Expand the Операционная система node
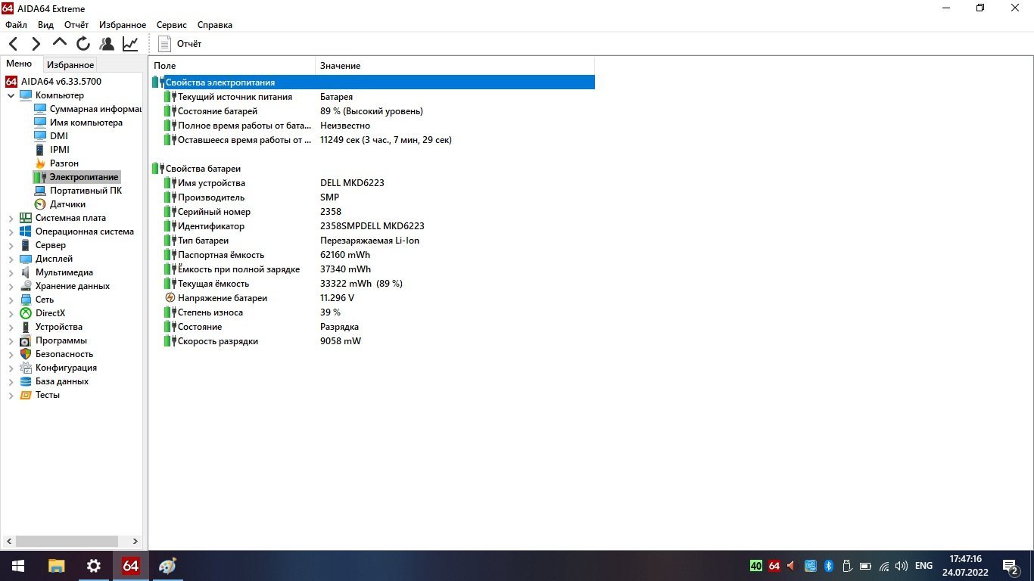Viewport: 1034px width, 581px height. click(11, 232)
